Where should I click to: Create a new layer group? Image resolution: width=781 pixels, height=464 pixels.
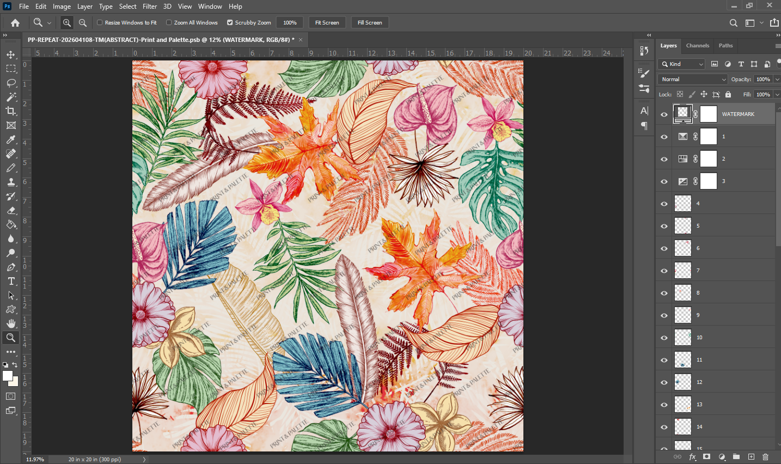click(736, 457)
